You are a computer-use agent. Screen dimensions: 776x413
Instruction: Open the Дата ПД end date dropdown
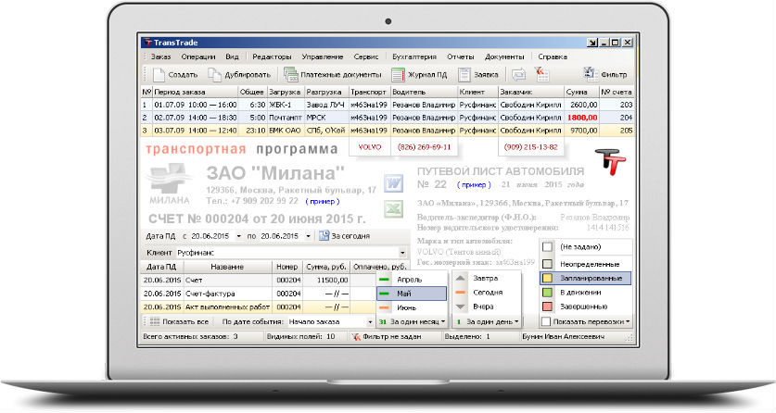[308, 236]
